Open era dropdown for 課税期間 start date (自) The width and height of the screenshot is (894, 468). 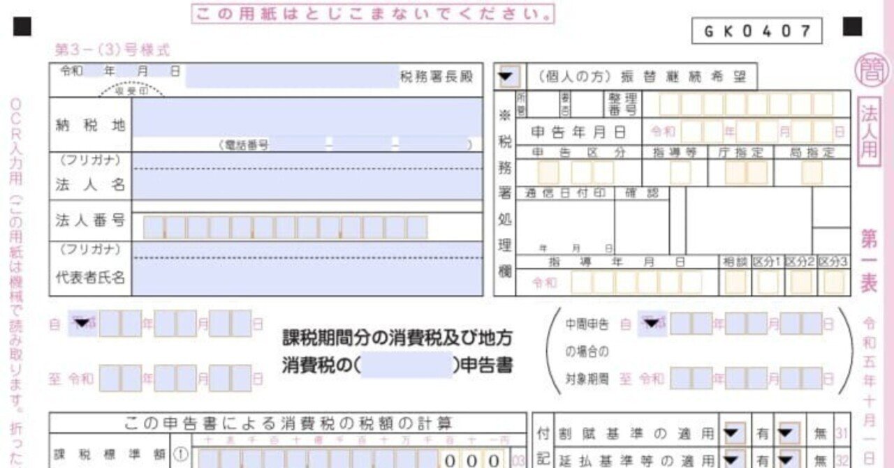coord(82,323)
